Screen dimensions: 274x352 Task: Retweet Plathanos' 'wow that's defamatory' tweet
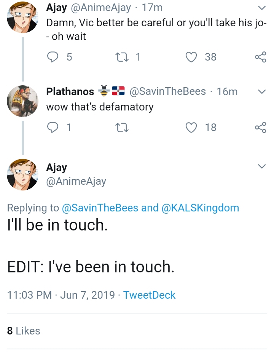[122, 127]
